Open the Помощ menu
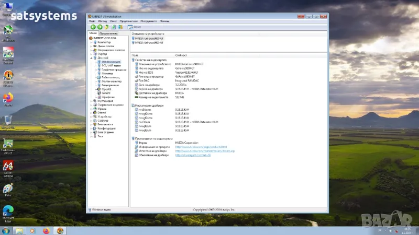Viewport: 419px width, 235px height. pyautogui.click(x=164, y=21)
